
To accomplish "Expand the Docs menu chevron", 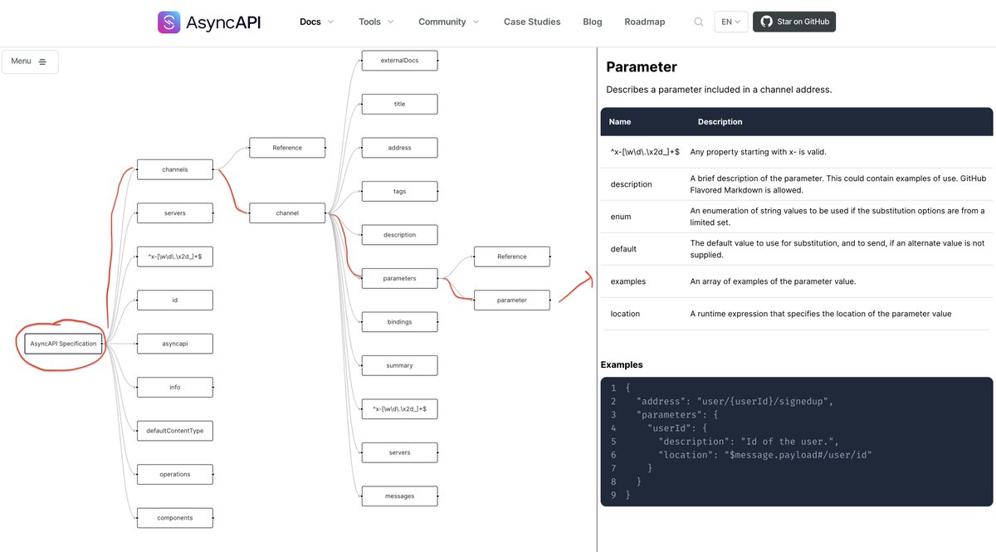I will [331, 22].
